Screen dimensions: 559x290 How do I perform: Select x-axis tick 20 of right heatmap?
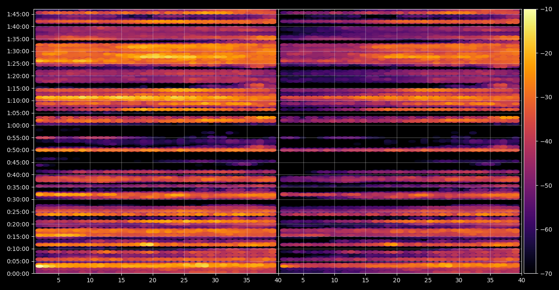pos(397,281)
